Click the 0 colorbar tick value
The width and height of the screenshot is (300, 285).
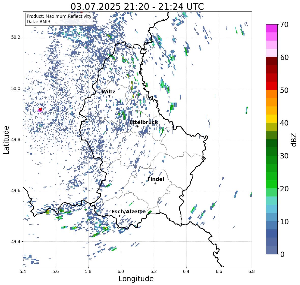click(x=282, y=254)
